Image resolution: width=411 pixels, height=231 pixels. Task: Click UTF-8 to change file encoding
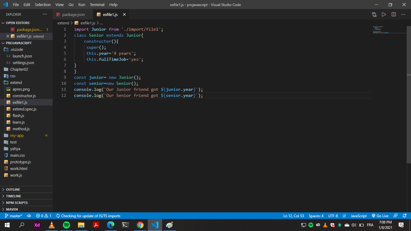(x=333, y=216)
